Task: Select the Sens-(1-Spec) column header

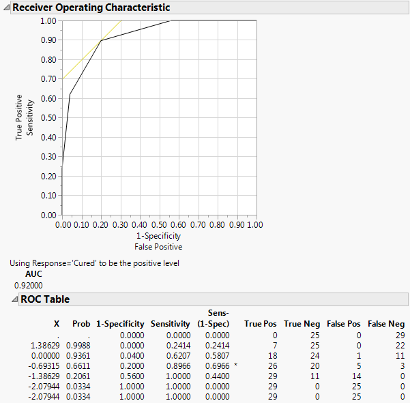Action: (x=214, y=318)
